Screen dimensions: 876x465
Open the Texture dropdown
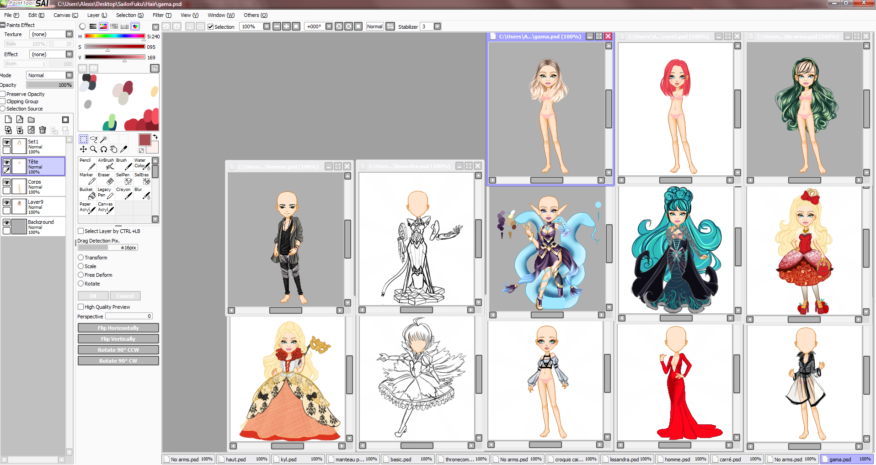69,34
